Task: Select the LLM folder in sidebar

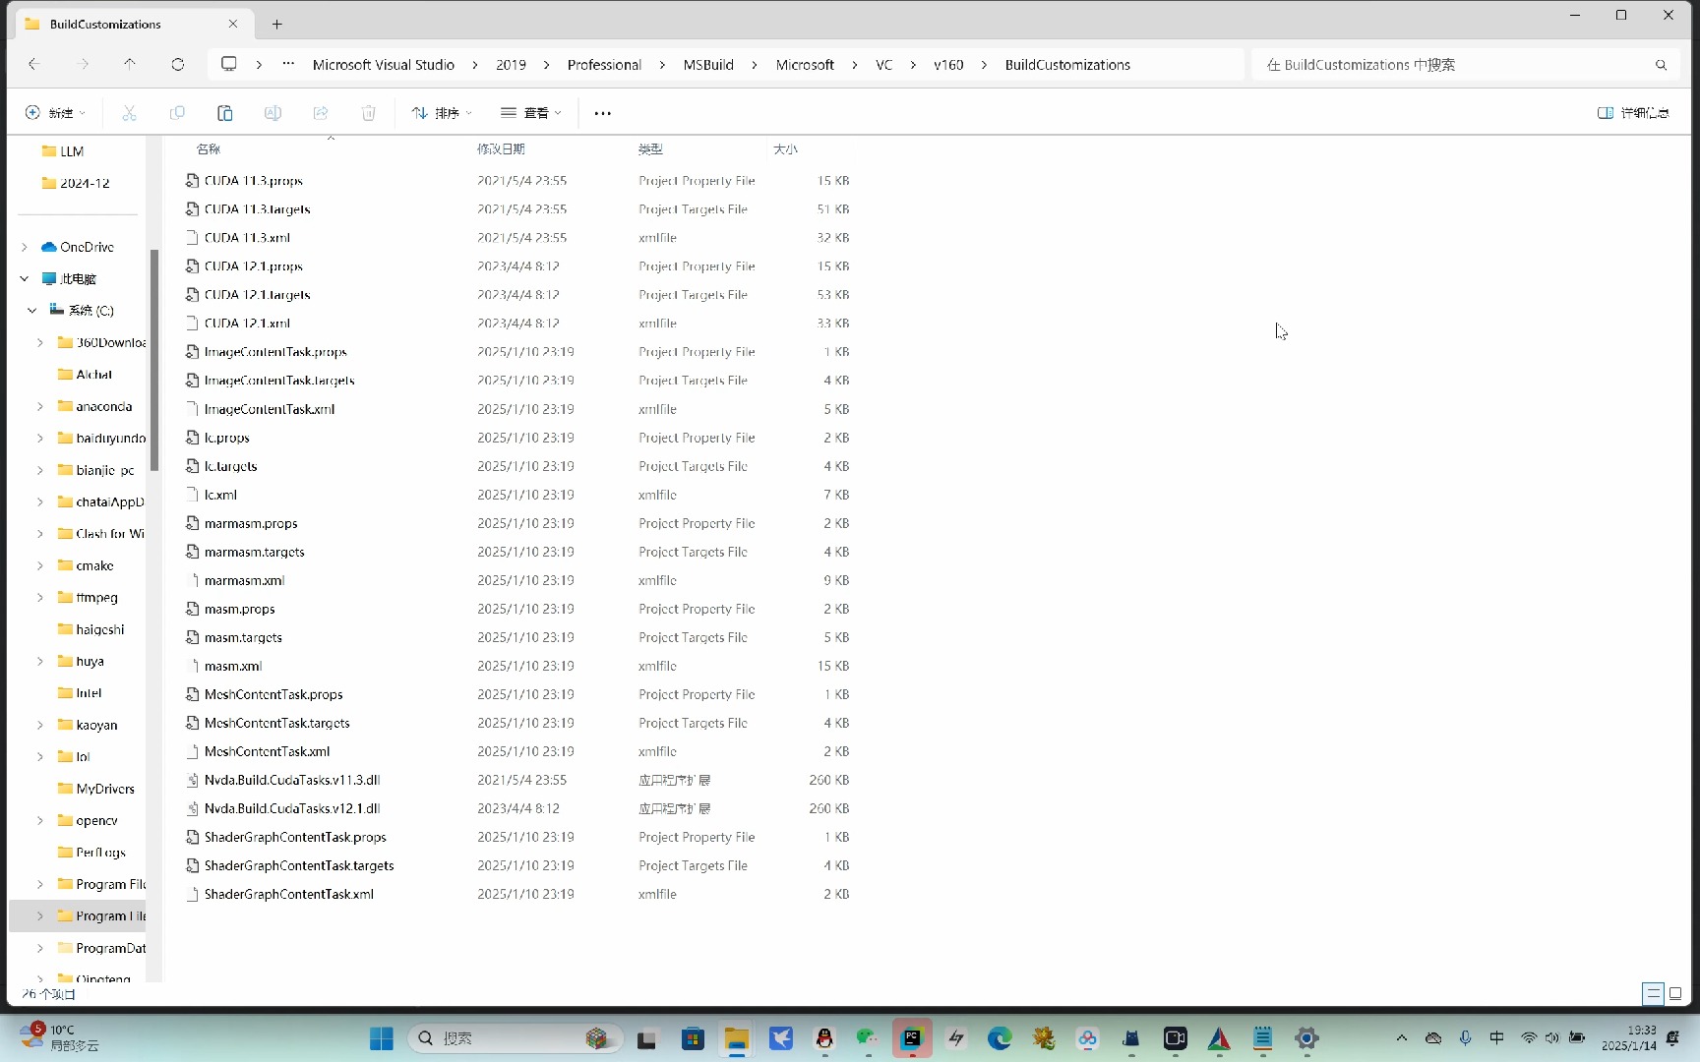Action: pyautogui.click(x=72, y=151)
